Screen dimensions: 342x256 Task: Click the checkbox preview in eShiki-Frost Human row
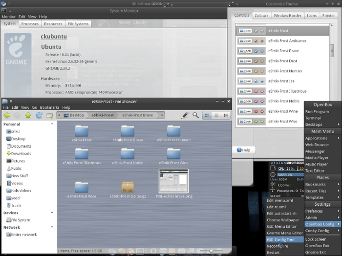point(256,71)
